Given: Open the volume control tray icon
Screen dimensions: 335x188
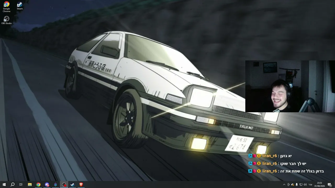Looking at the screenshot, I should [305, 185].
